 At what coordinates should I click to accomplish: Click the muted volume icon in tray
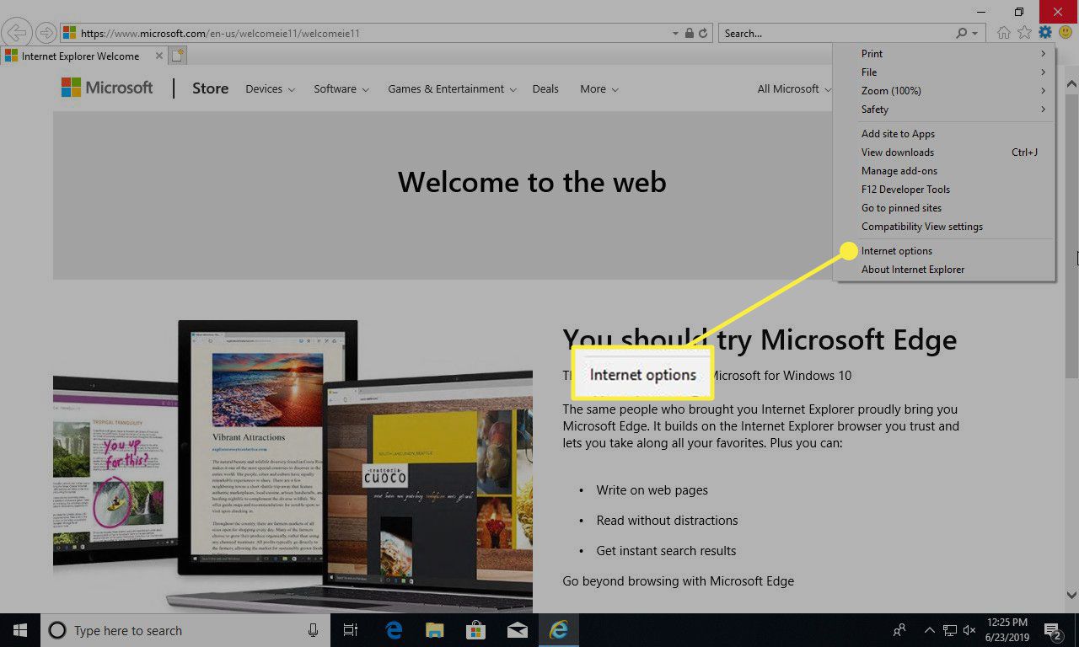point(969,630)
